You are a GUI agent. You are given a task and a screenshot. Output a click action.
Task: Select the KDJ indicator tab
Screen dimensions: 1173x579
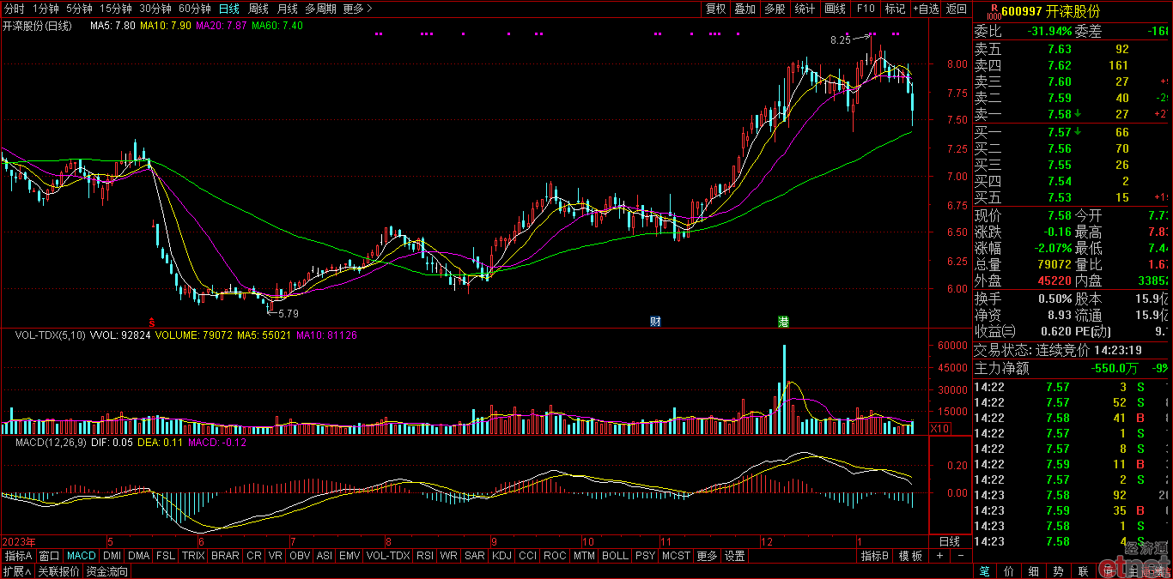pyautogui.click(x=501, y=556)
